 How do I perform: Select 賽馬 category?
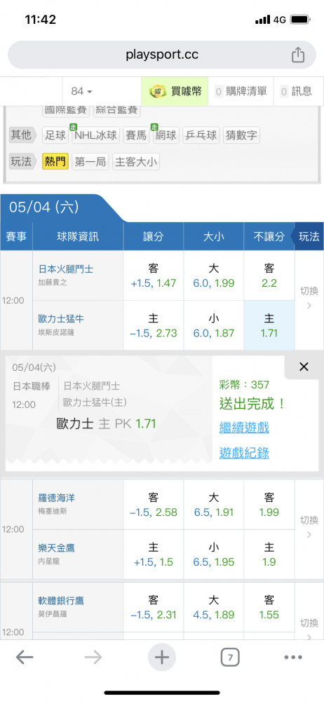(x=137, y=135)
